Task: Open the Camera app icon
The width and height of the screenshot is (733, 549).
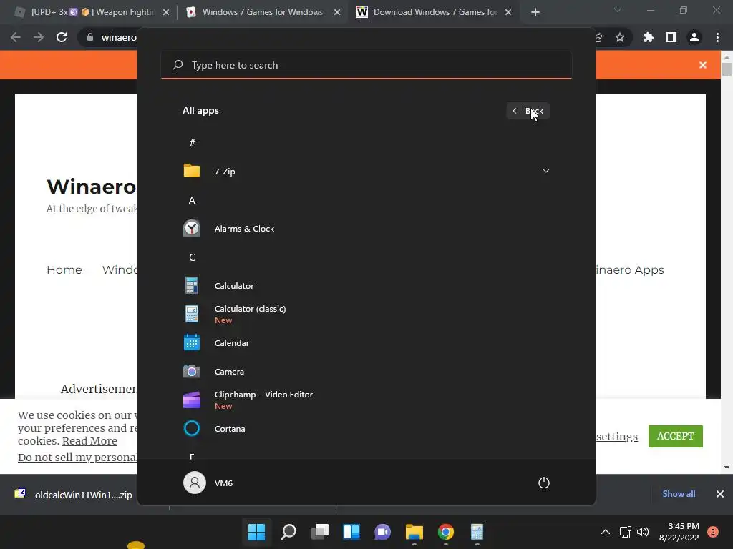Action: 192,372
